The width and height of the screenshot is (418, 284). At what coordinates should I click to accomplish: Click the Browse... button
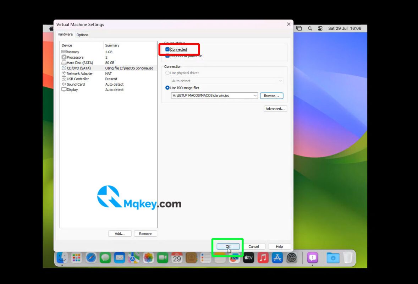tap(271, 96)
